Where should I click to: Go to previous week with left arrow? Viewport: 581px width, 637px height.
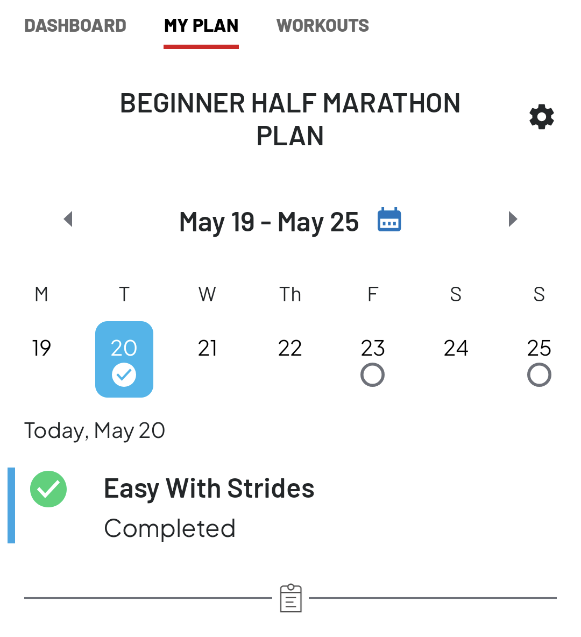pos(68,219)
